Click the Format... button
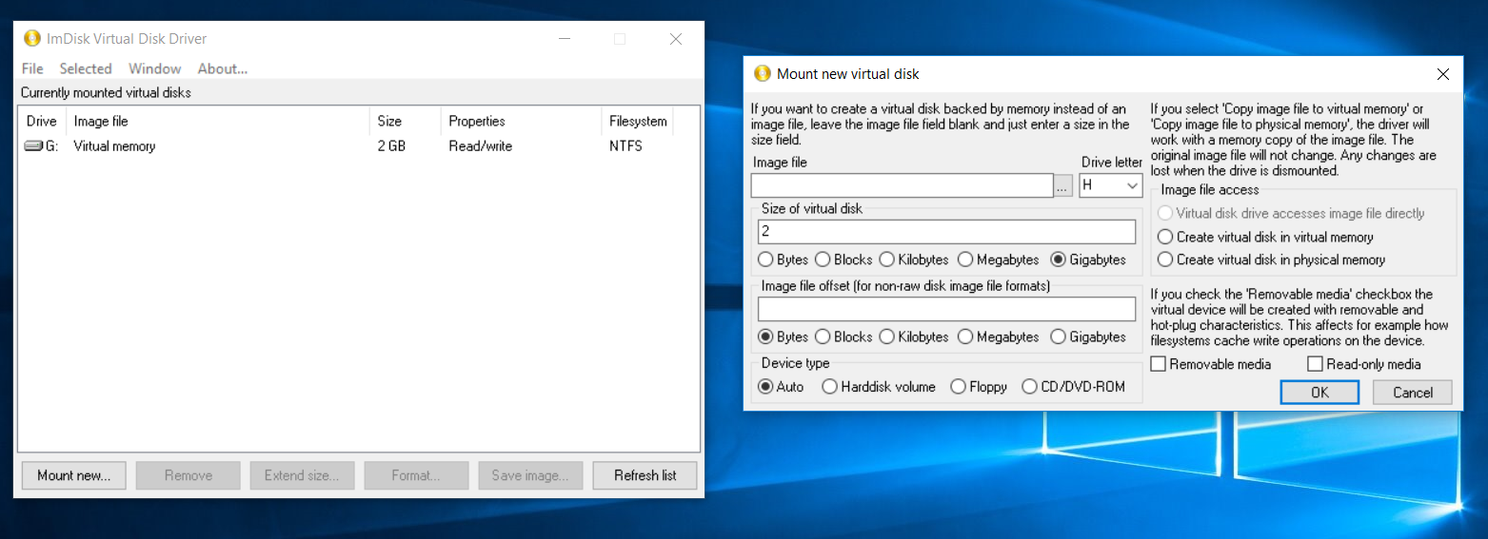This screenshot has width=1488, height=539. tap(417, 475)
